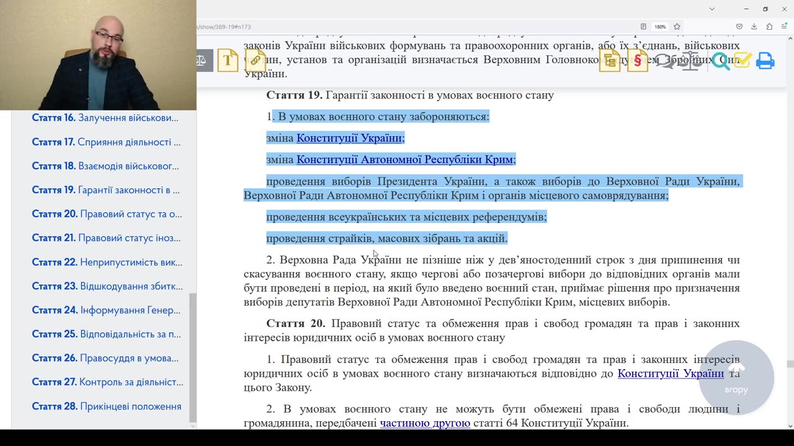Open the browser hamburger menu
The image size is (794, 446).
point(784,27)
